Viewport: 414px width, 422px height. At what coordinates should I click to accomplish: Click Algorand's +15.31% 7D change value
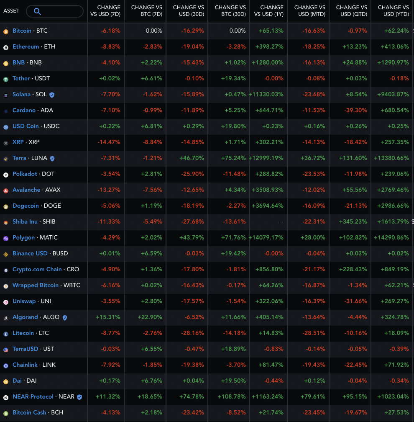click(x=108, y=317)
